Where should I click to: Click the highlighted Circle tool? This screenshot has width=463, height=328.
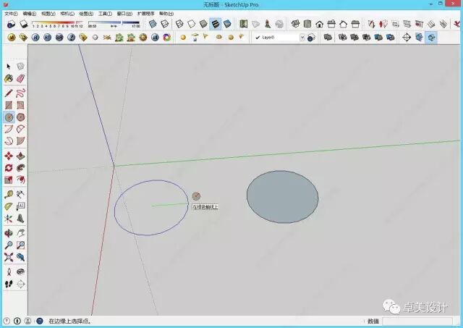(9, 117)
